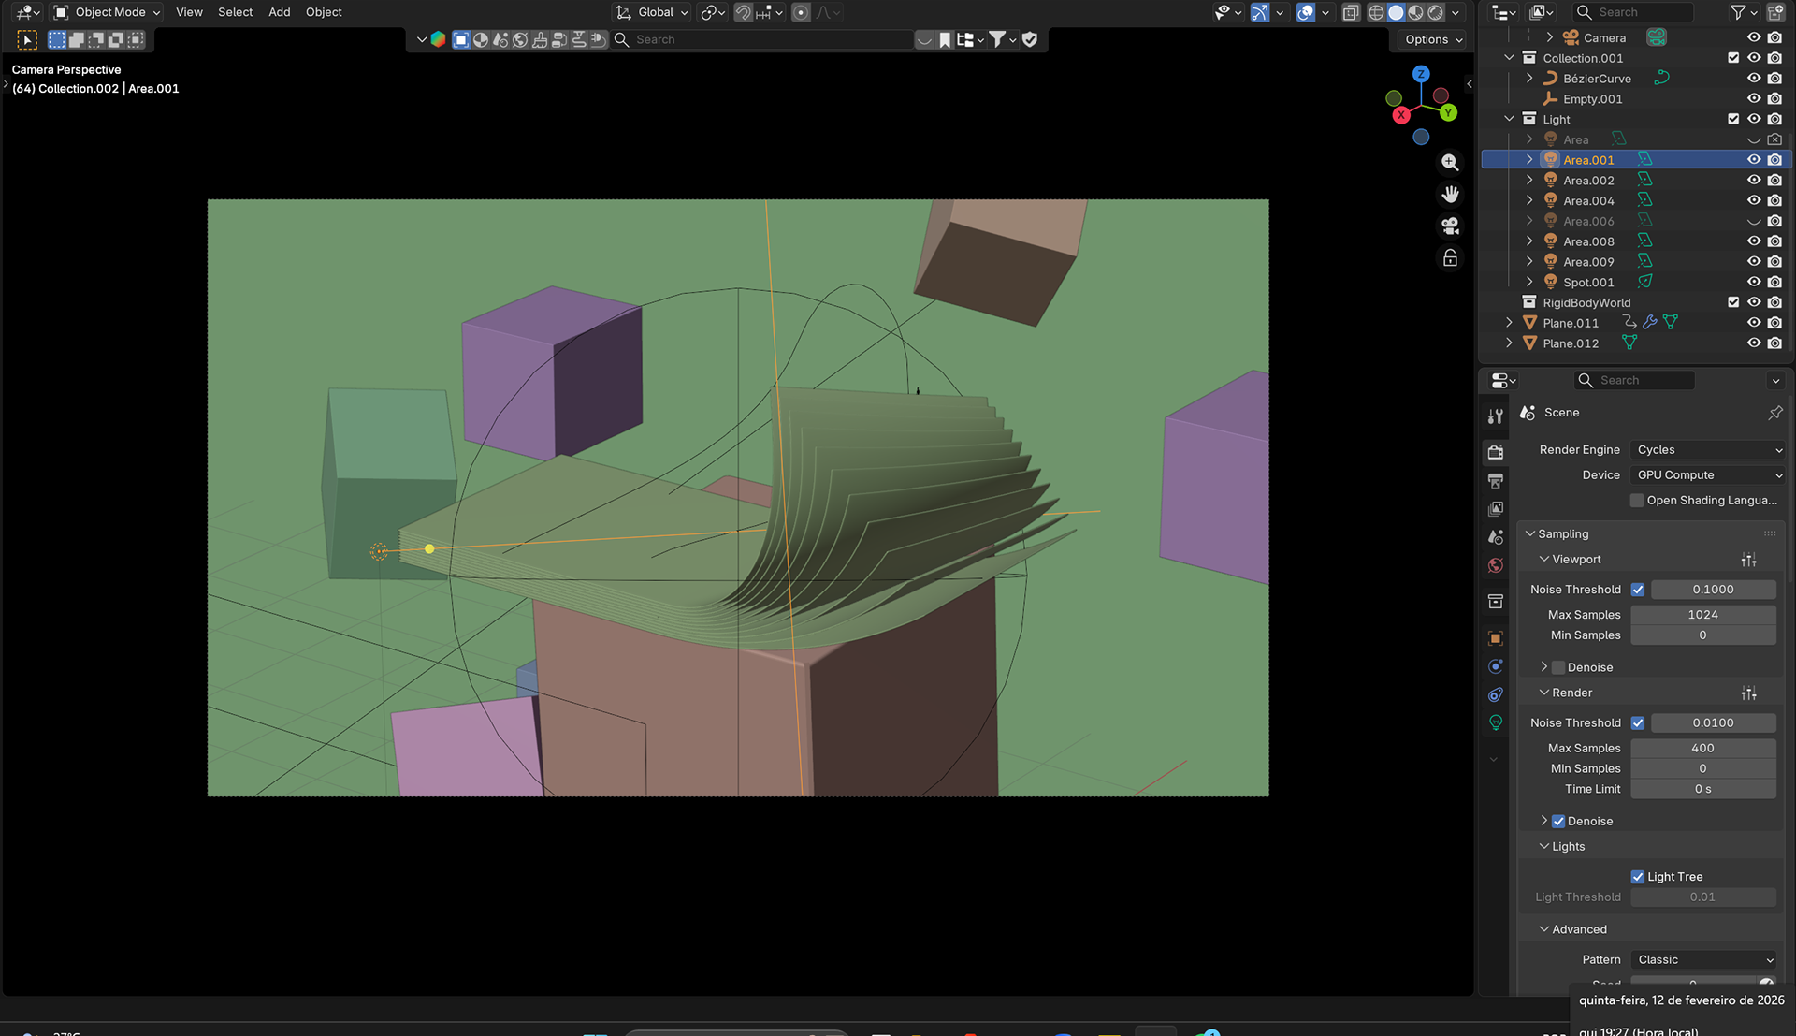Screen dimensions: 1796x1036
Task: Click the pan hand icon in viewport
Action: (1450, 195)
